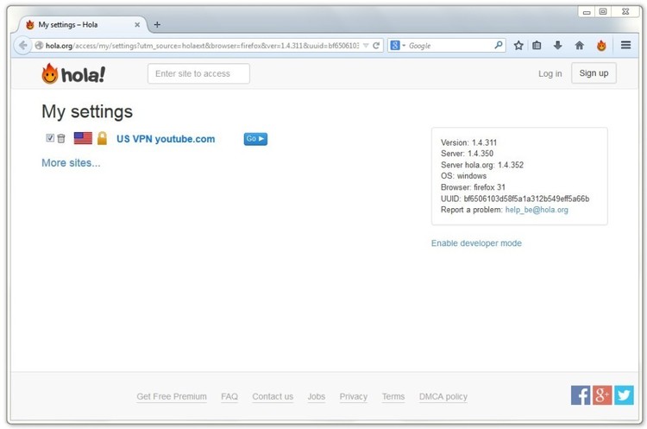The image size is (647, 429).
Task: Open a new tab with plus
Action: coord(157,25)
